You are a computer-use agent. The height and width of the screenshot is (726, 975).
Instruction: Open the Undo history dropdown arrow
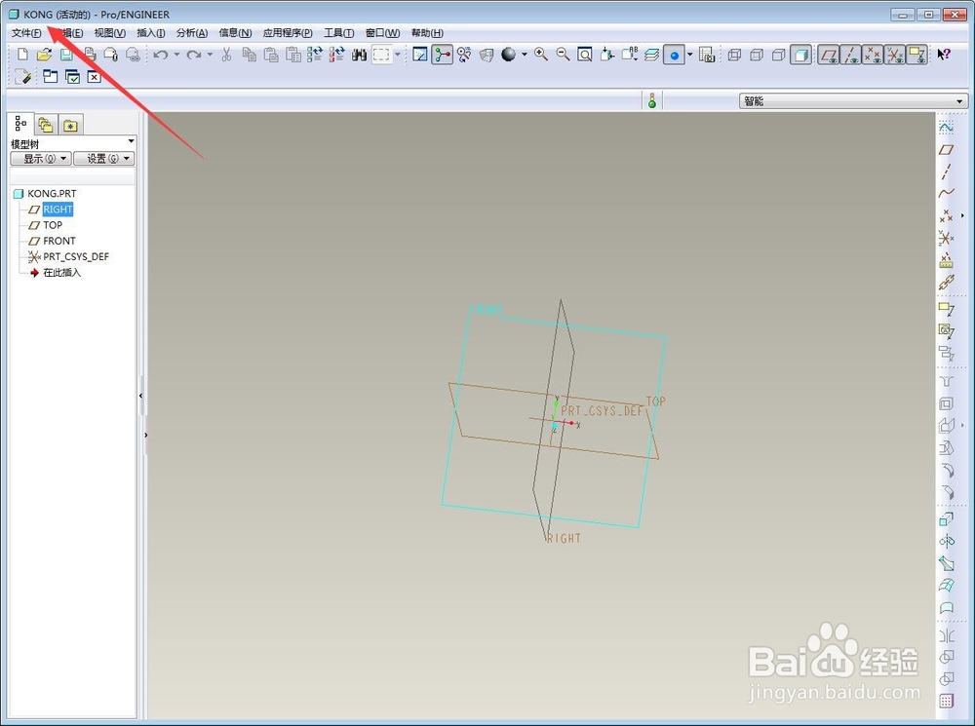pos(176,55)
